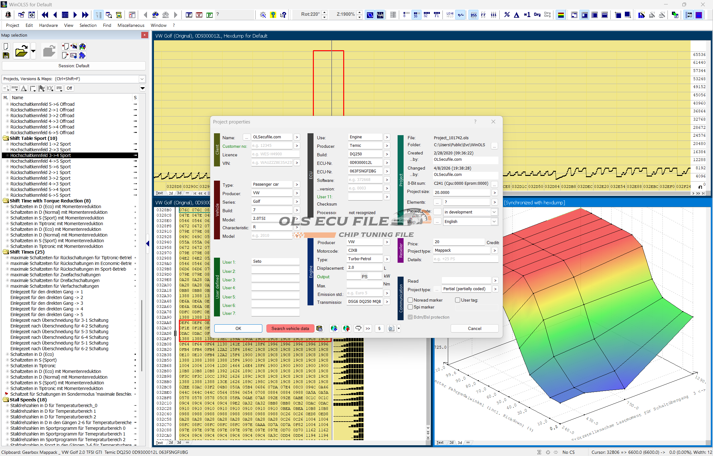The width and height of the screenshot is (713, 456).
Task: Click the fast-forward double arrow icon
Action: coord(85,15)
